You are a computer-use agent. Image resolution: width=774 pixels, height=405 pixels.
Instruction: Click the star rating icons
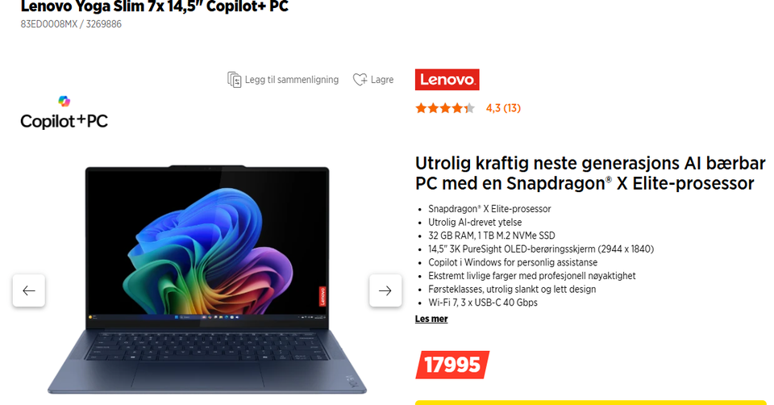click(445, 108)
